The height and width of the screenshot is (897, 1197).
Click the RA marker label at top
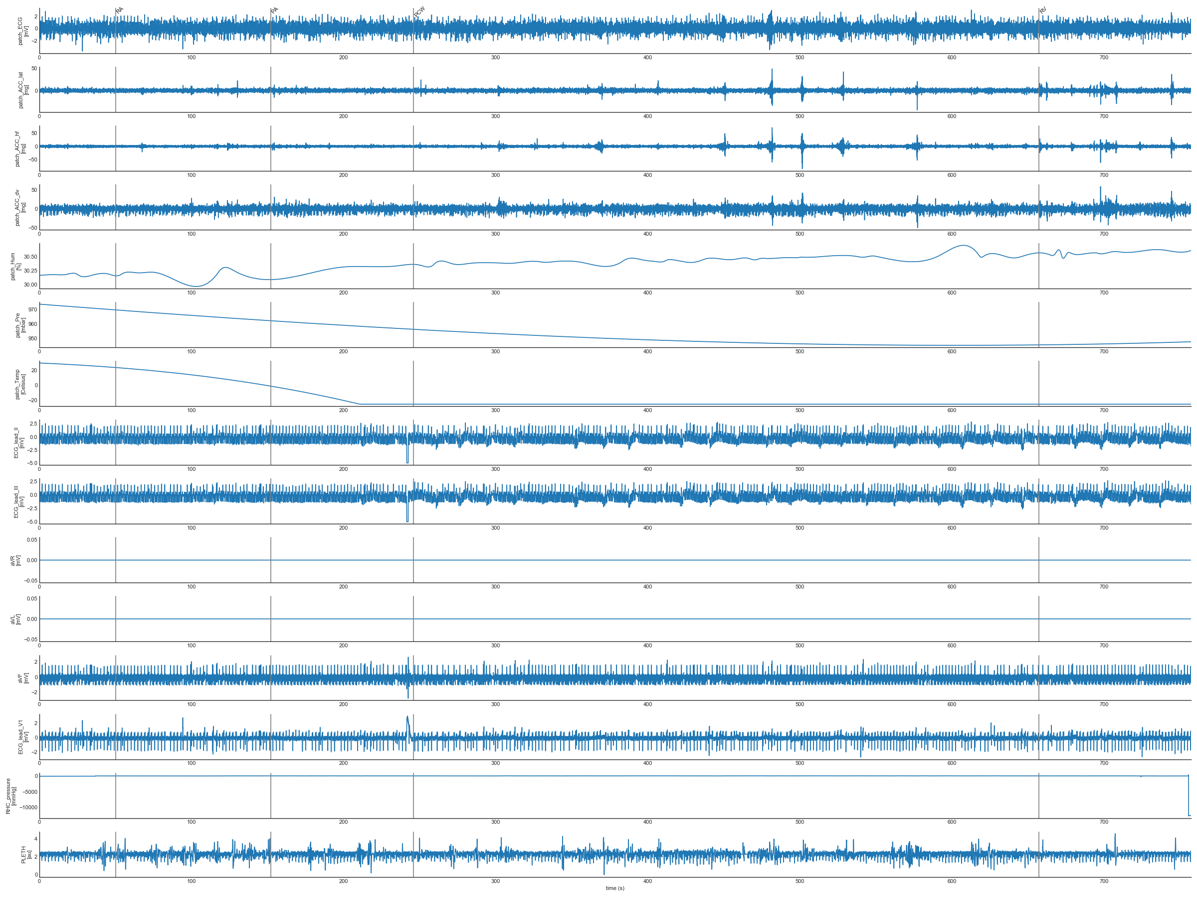tap(120, 10)
